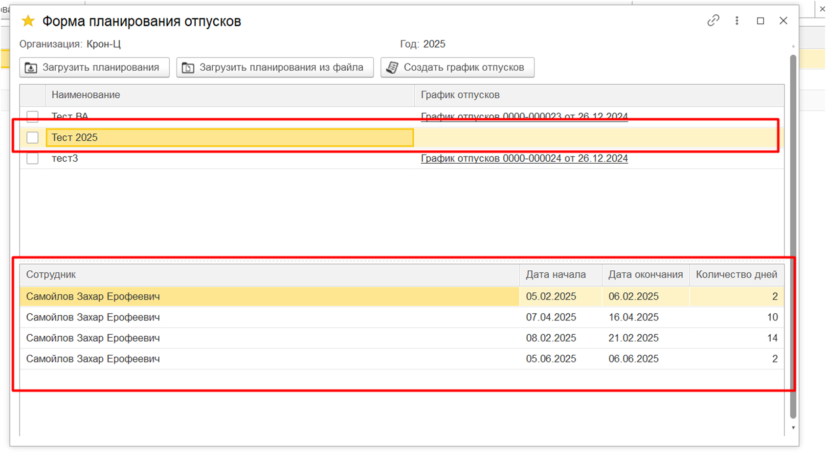Click the upper График отпусков column header
This screenshot has width=826, height=453.
599,95
